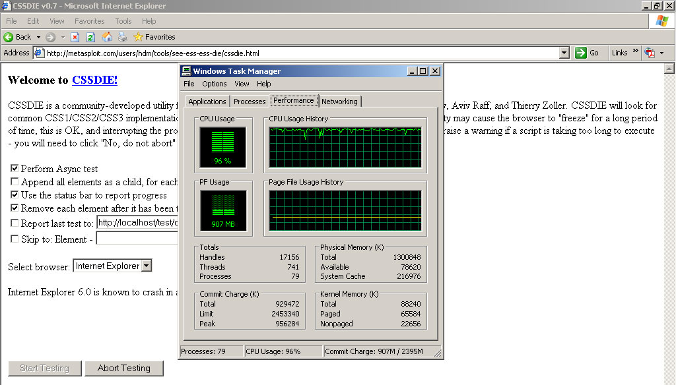The height and width of the screenshot is (385, 676).
Task: Open Favorites star button in IE toolbar
Action: pos(154,37)
